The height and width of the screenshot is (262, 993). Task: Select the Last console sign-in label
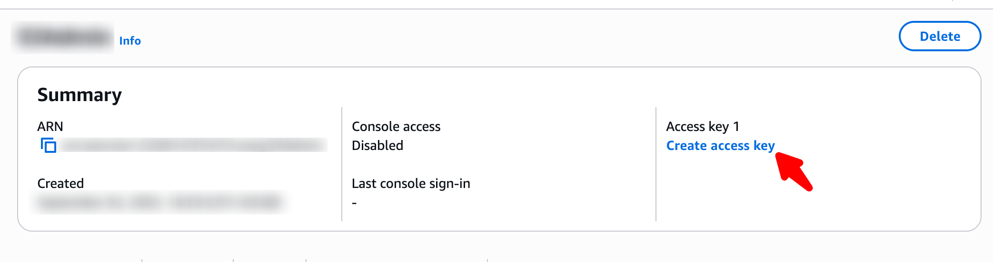[x=411, y=184]
